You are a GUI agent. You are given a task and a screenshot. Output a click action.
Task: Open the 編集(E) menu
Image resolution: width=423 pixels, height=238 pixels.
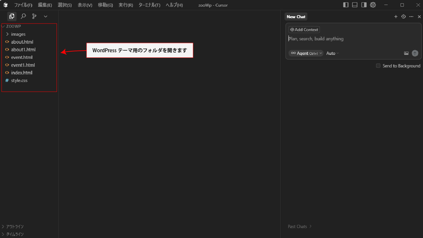tap(45, 5)
